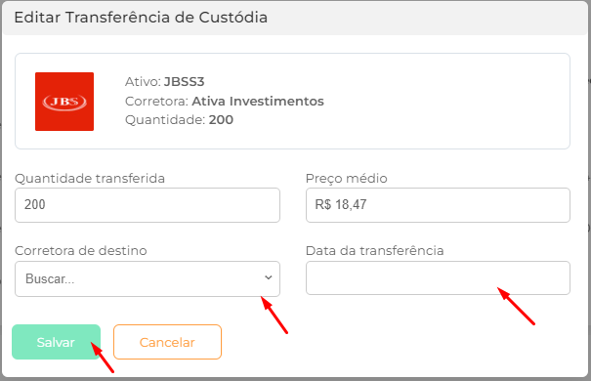Click the Quantidade: label in the asset card
This screenshot has width=591, height=381.
165,120
